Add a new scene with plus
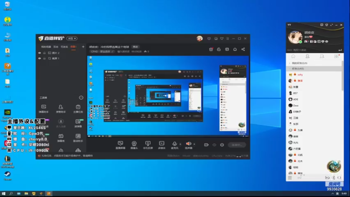The image size is (350, 197). [x=83, y=47]
